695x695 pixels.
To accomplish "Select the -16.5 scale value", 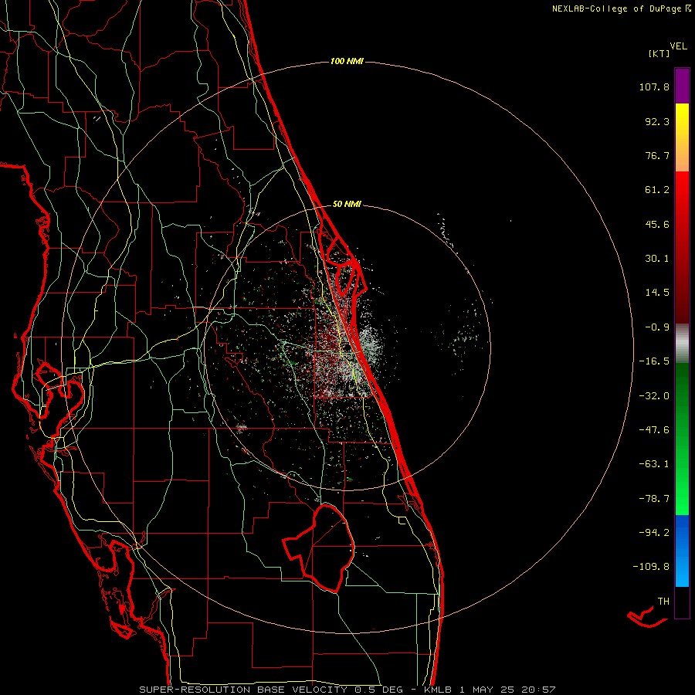I will click(x=654, y=361).
